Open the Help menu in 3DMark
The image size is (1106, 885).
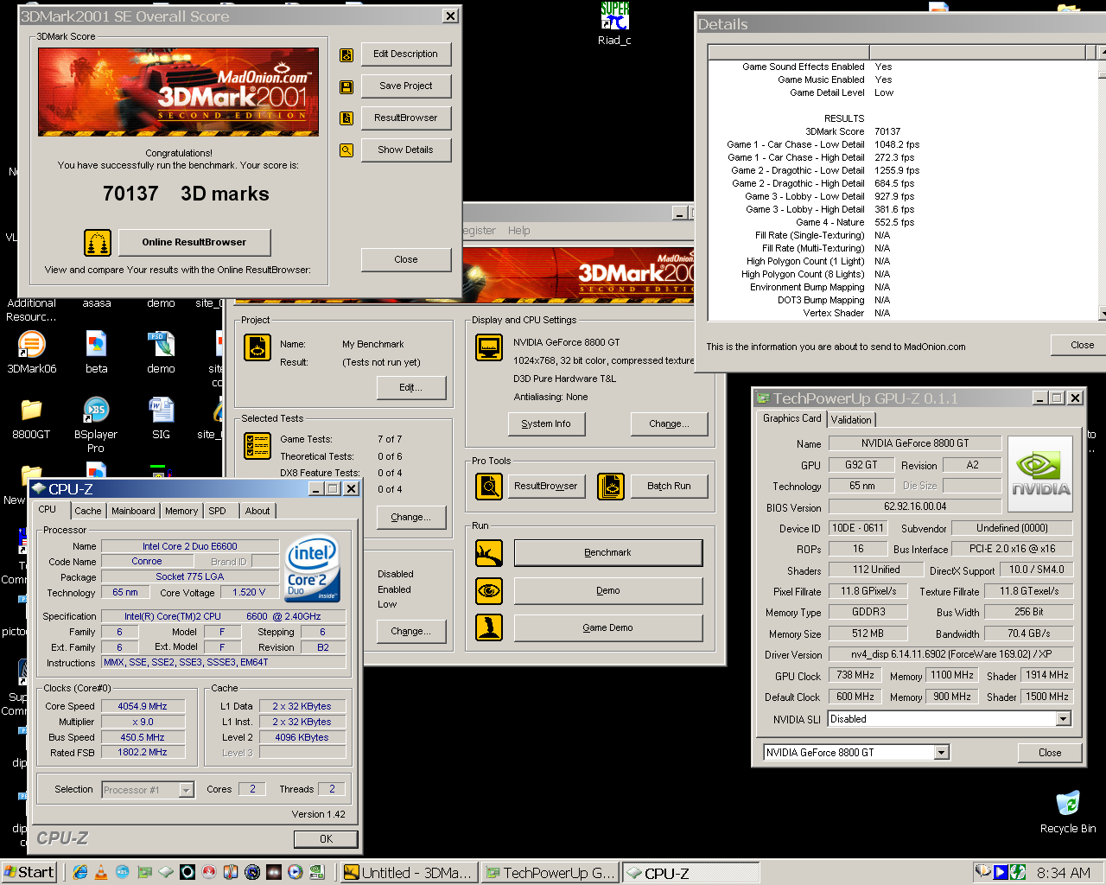coord(518,231)
